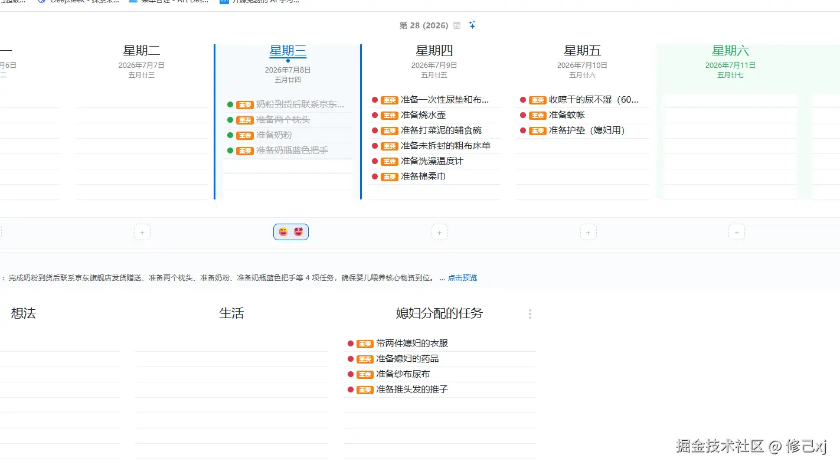
Task: Open task 带两件媳妇的衣服
Action: tap(412, 343)
